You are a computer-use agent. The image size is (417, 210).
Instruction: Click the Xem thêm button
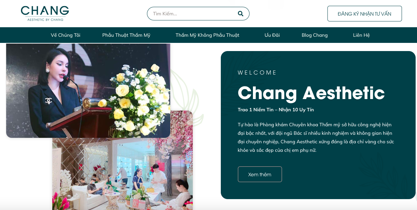tap(260, 174)
